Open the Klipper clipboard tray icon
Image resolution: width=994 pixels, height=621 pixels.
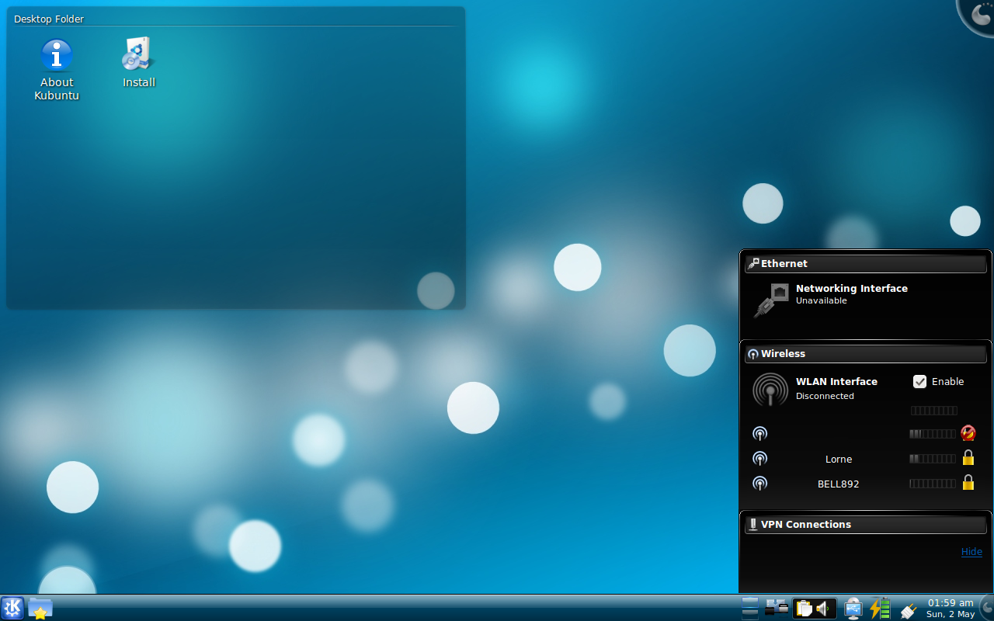(804, 608)
